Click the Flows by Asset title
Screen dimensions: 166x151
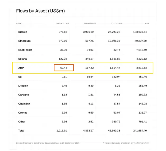40,11
